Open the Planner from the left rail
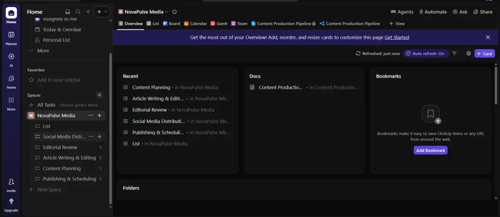This screenshot has height=217, width=500. [11, 38]
